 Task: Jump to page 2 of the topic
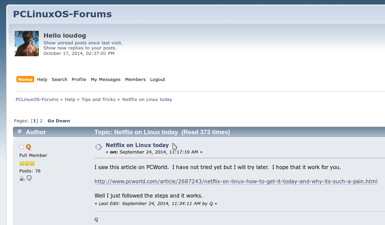[41, 121]
